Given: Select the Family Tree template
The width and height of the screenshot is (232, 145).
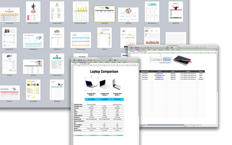Looking at the screenshot, I should (x=128, y=15).
